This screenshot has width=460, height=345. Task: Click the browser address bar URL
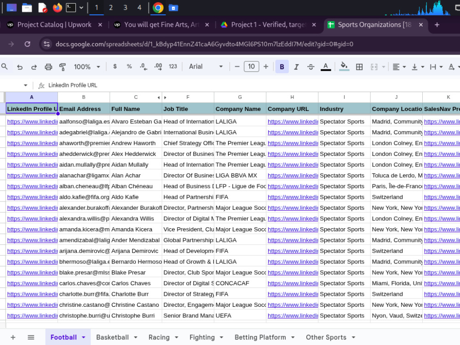tap(204, 44)
